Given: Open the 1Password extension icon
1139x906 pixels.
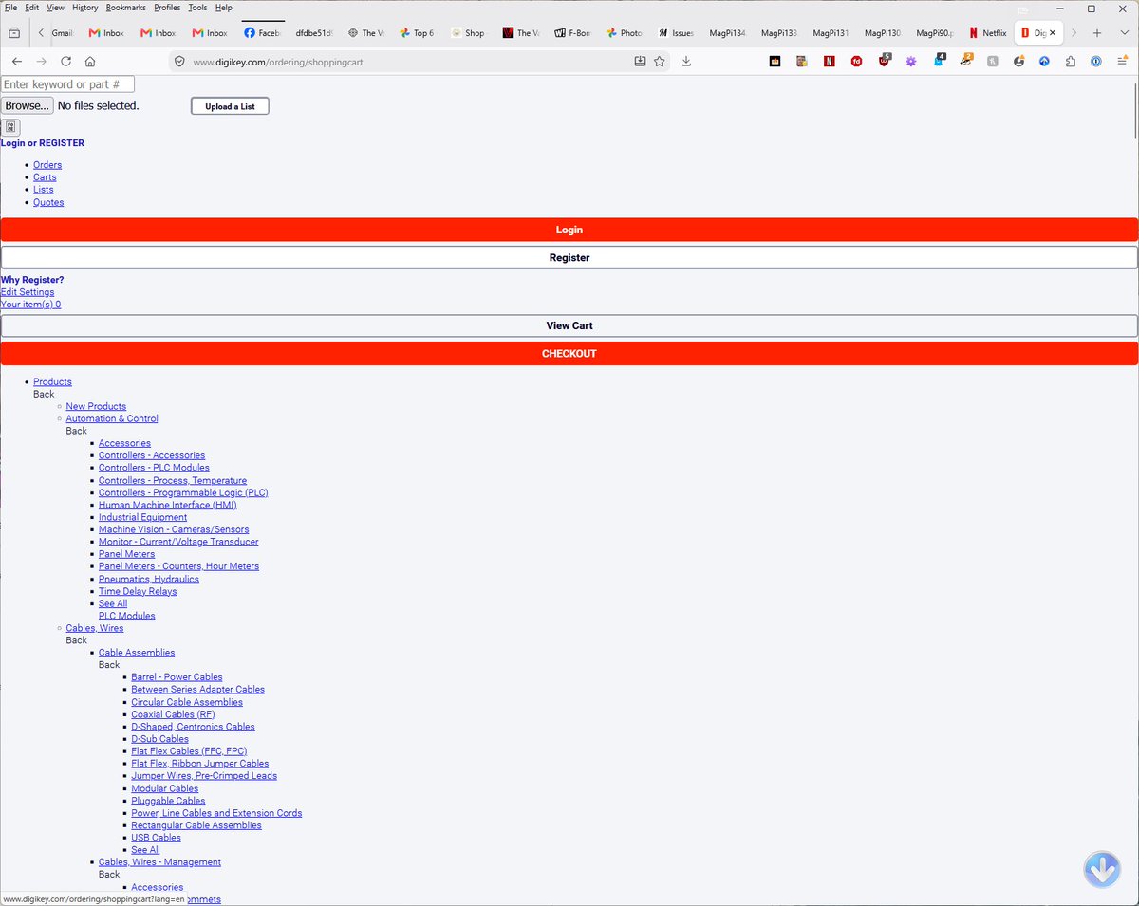Looking at the screenshot, I should (x=1095, y=61).
